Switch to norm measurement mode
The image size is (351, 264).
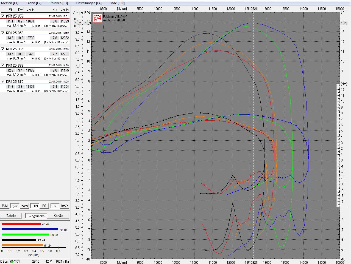point(25,206)
